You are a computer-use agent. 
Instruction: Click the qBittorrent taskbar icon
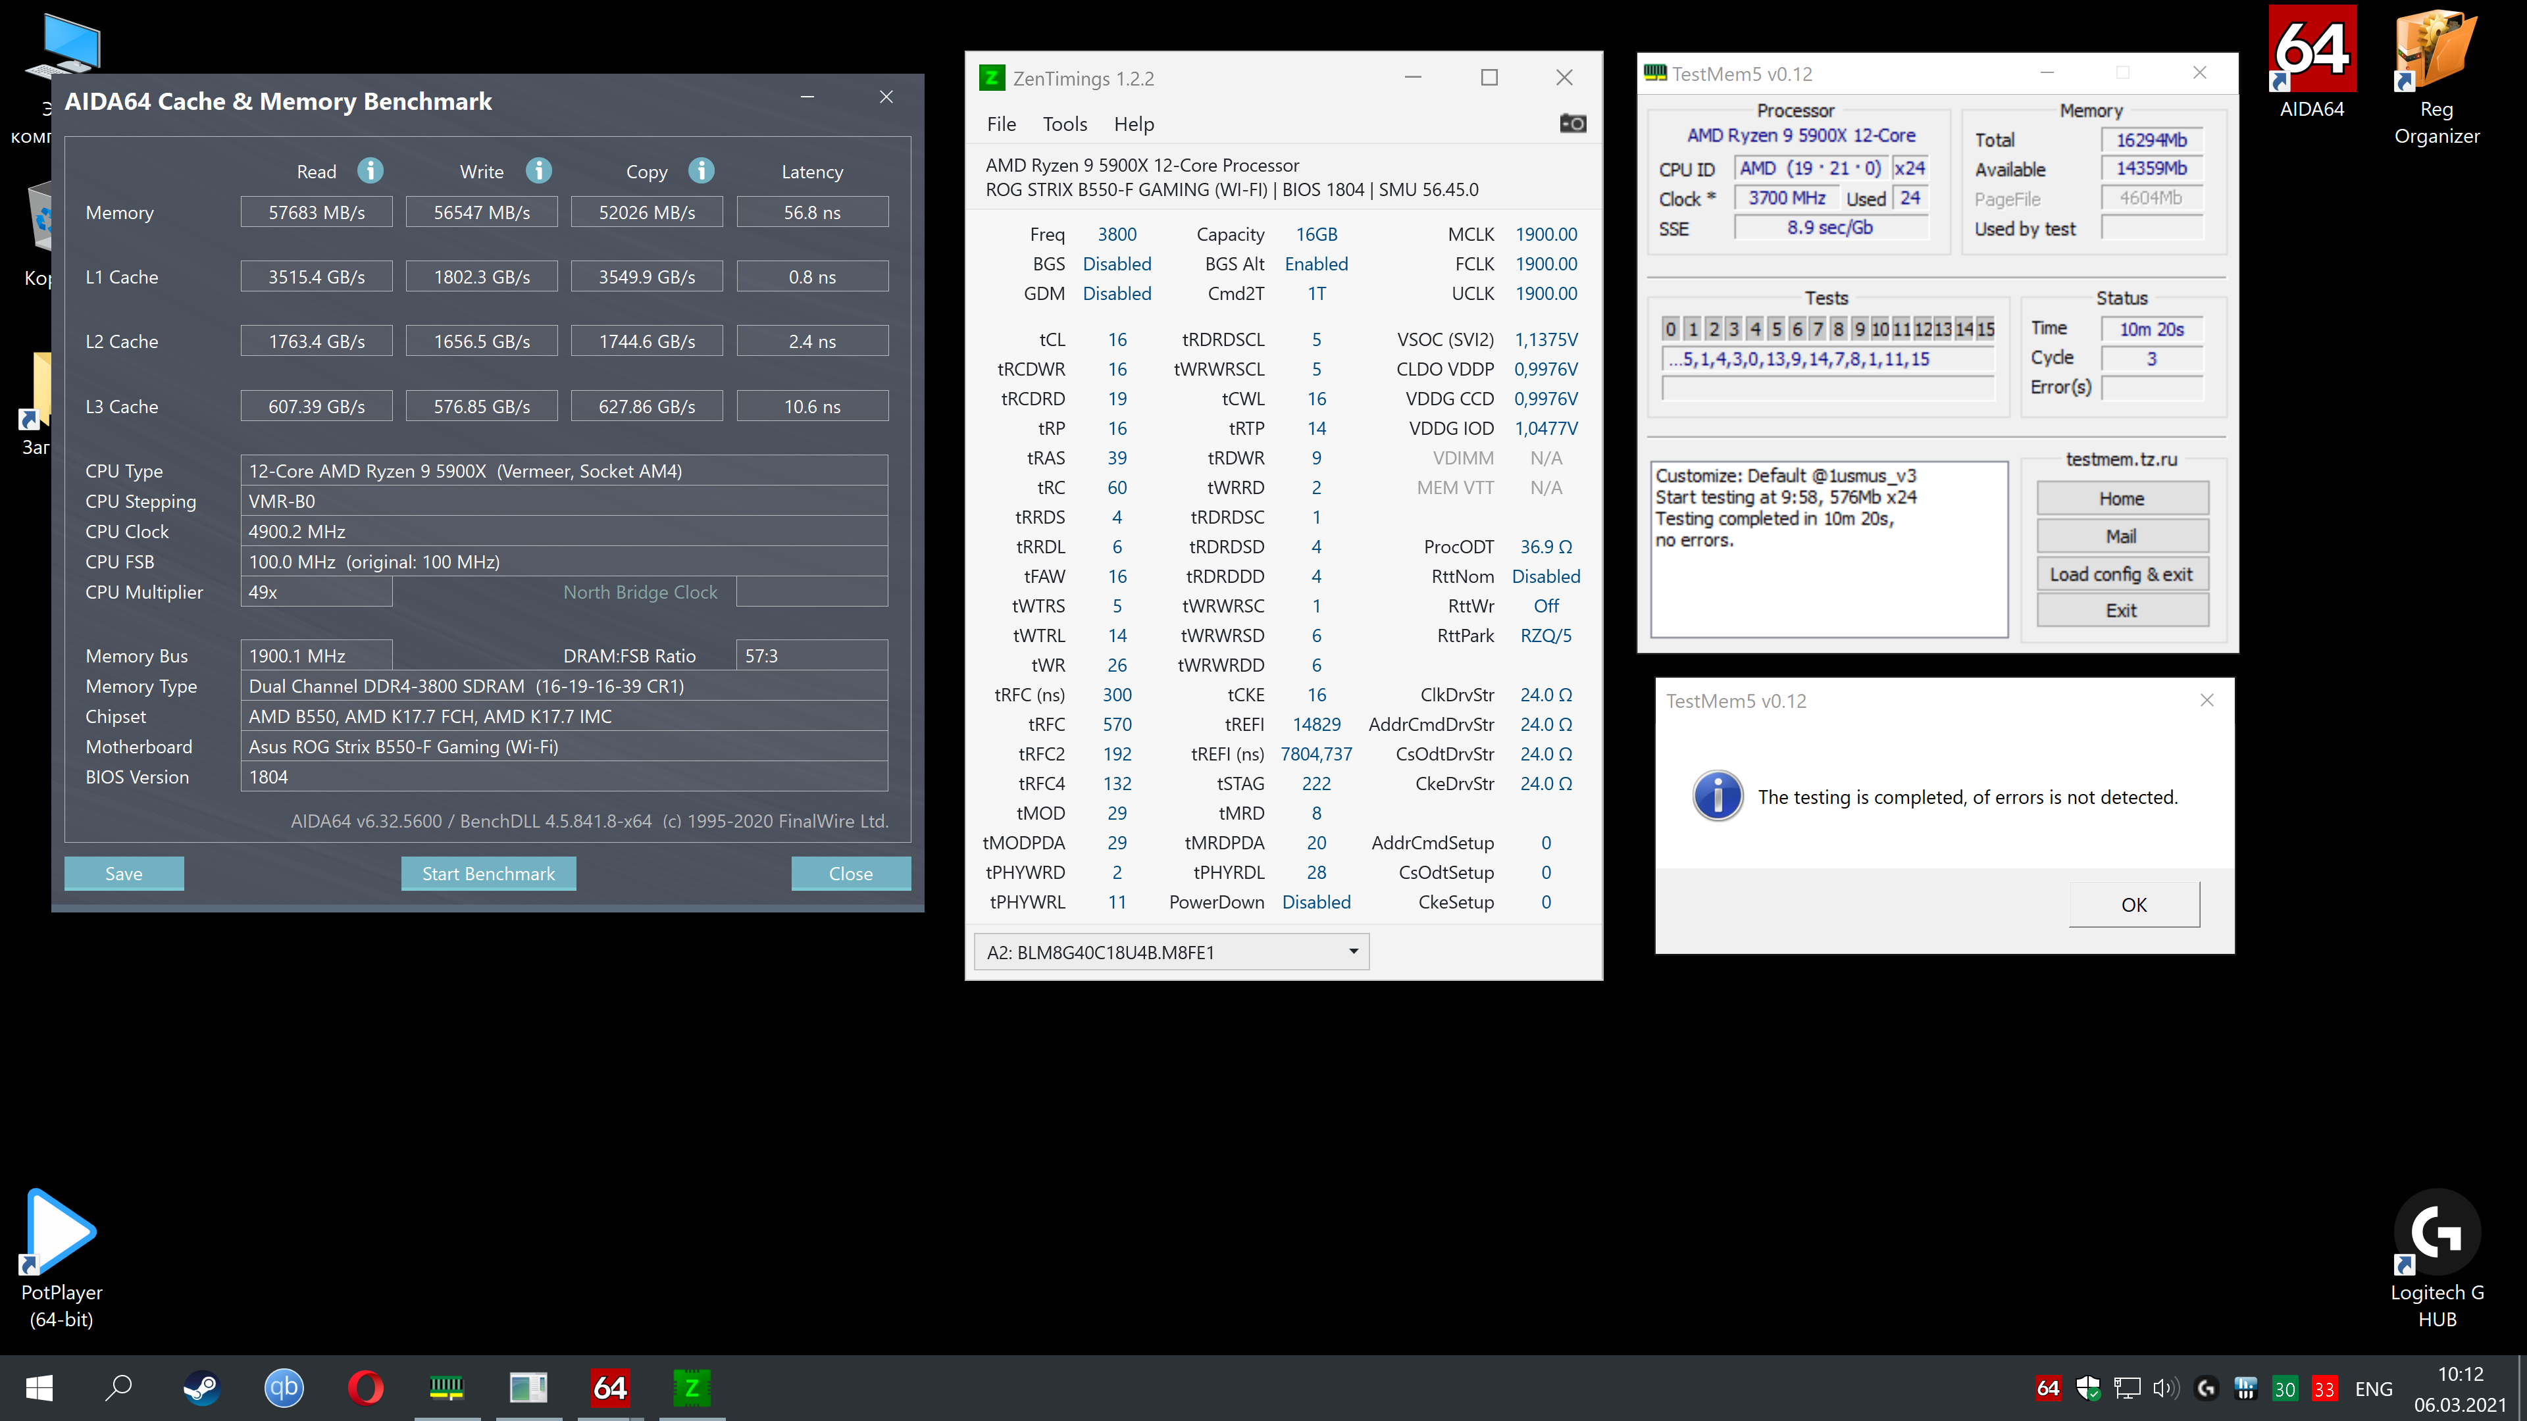pos(284,1387)
